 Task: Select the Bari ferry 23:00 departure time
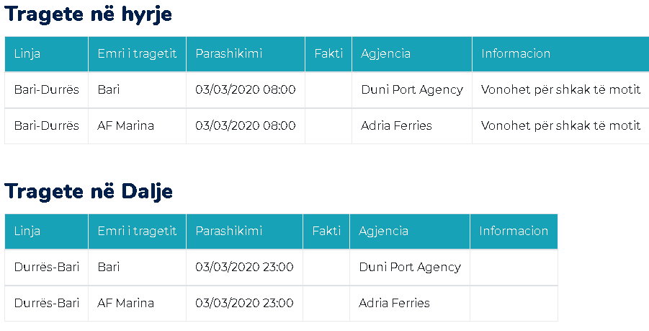(x=244, y=268)
